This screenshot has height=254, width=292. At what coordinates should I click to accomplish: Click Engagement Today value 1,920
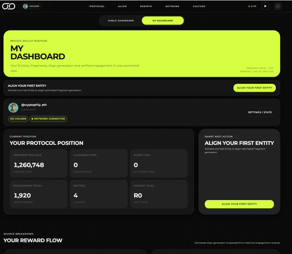coord(22,196)
